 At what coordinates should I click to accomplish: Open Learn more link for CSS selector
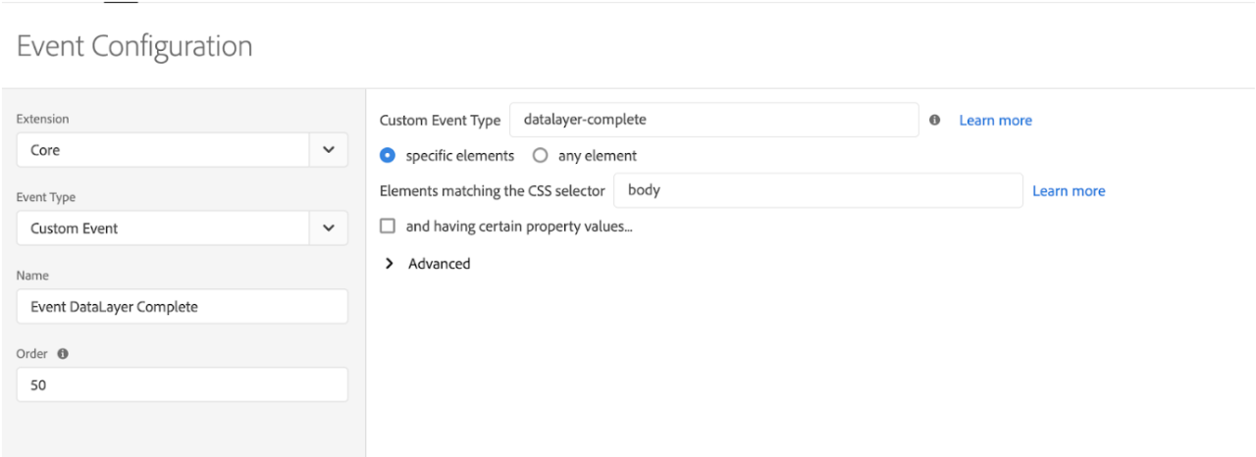1069,191
